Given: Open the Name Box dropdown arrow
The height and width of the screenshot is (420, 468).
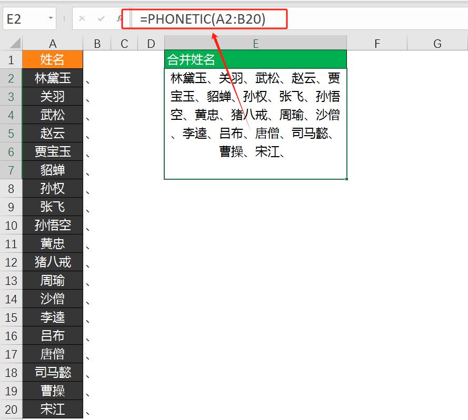Looking at the screenshot, I should [51, 18].
